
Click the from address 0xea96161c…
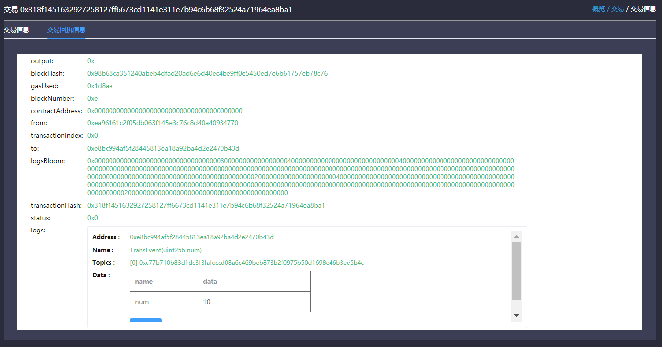pos(163,123)
